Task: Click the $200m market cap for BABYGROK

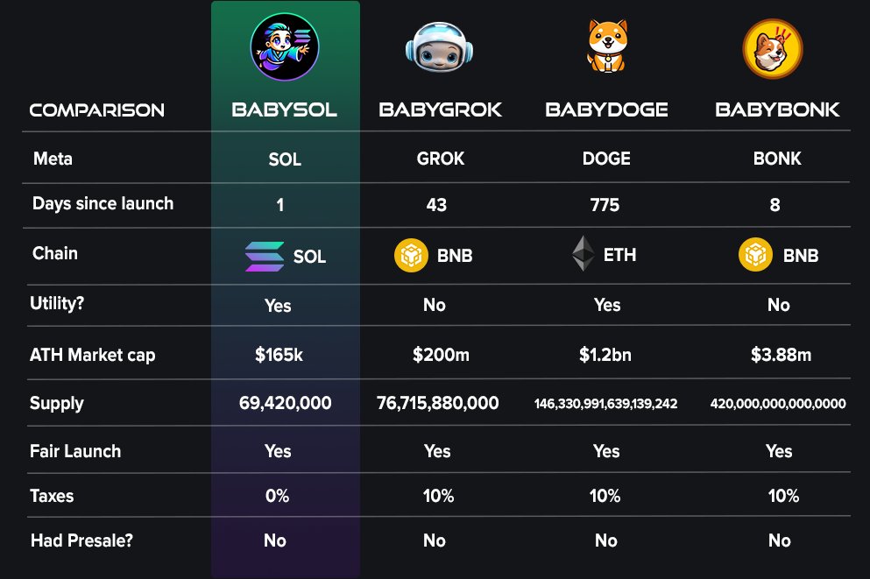Action: coord(441,355)
